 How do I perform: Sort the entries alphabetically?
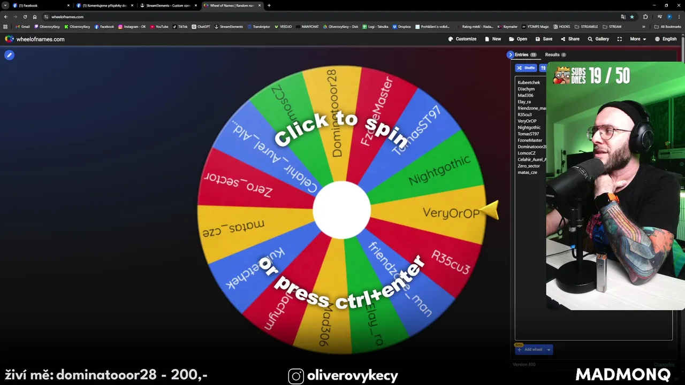[543, 68]
